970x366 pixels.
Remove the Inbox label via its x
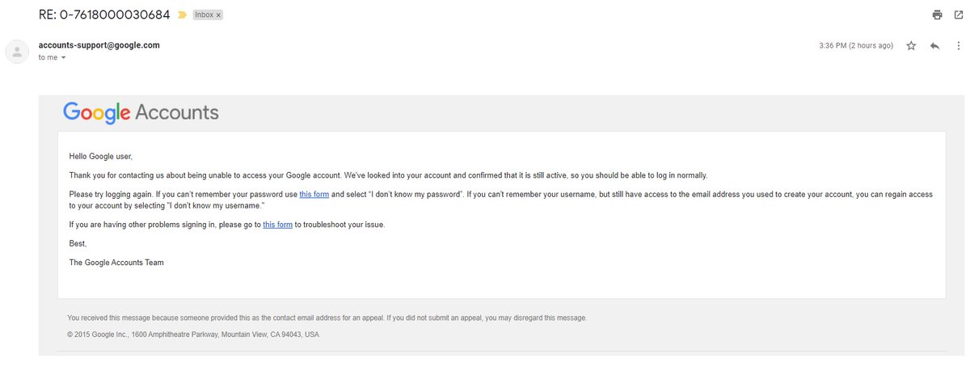pos(218,15)
